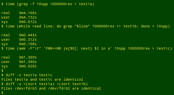Select the user 0m4.152s timing line
Screen dimensions: 174x95
(x=19, y=17)
